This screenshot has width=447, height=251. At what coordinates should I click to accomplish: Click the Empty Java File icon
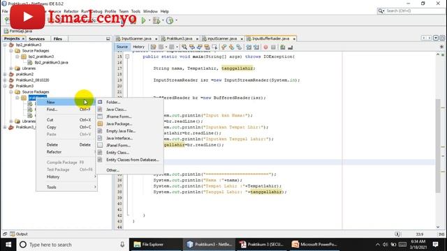[x=100, y=131]
